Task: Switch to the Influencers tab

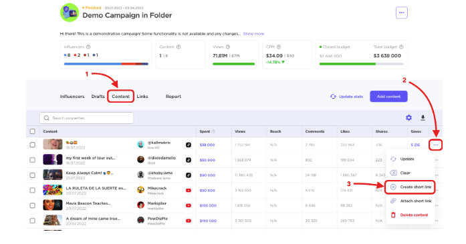Action: (72, 97)
